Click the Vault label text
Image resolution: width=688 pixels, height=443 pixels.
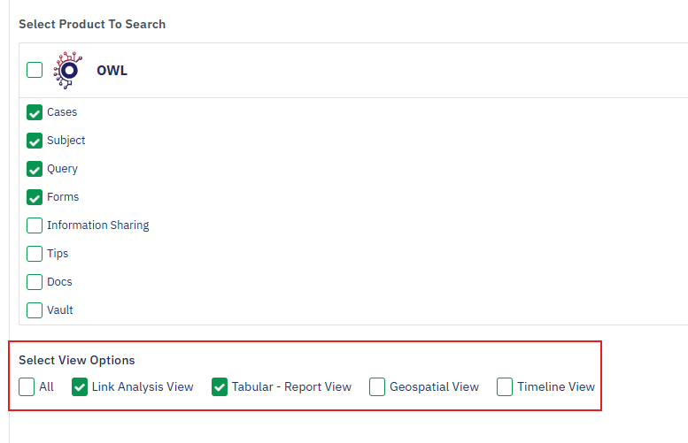point(60,310)
